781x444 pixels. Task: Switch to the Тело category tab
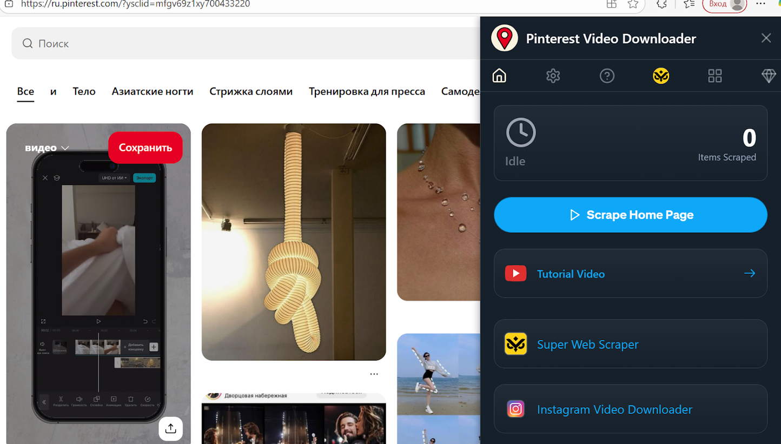click(84, 91)
